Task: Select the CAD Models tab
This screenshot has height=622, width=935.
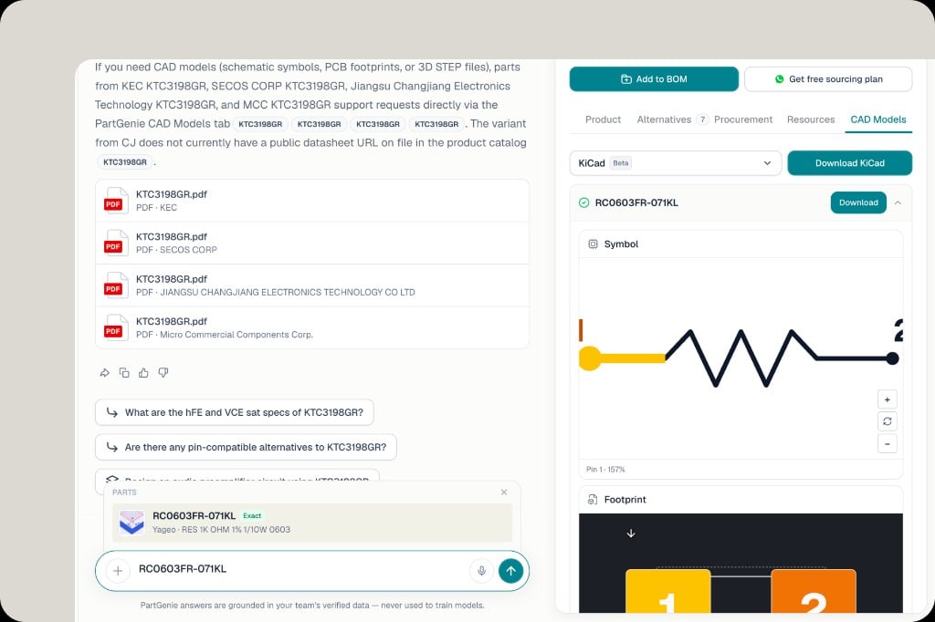Action: (x=878, y=119)
